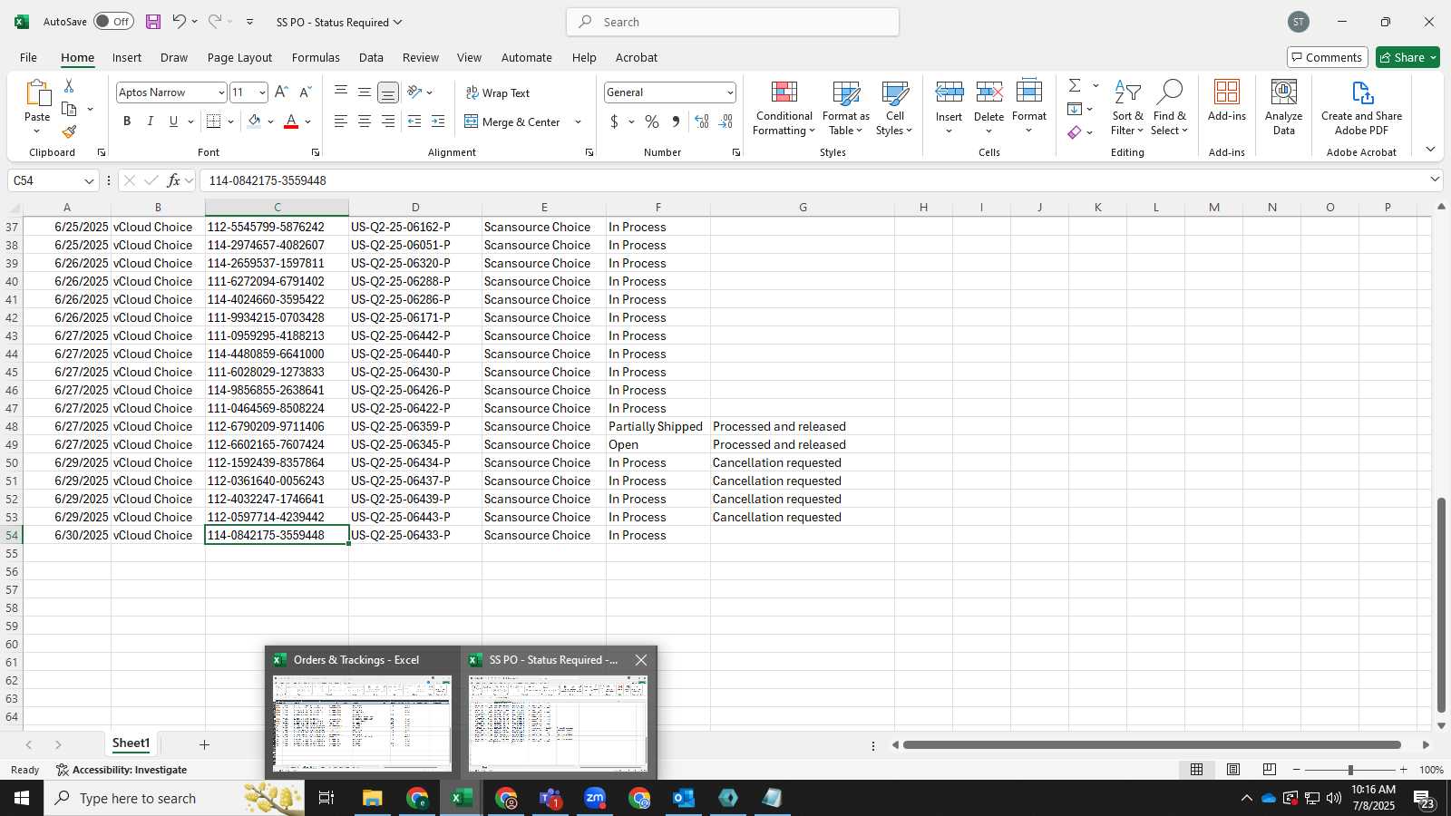This screenshot has width=1451, height=816.
Task: Click the Comments button
Action: click(1327, 57)
